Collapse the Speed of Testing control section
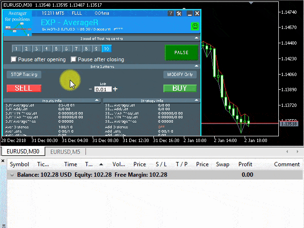Viewport: 304px width, 228px height. (197, 38)
